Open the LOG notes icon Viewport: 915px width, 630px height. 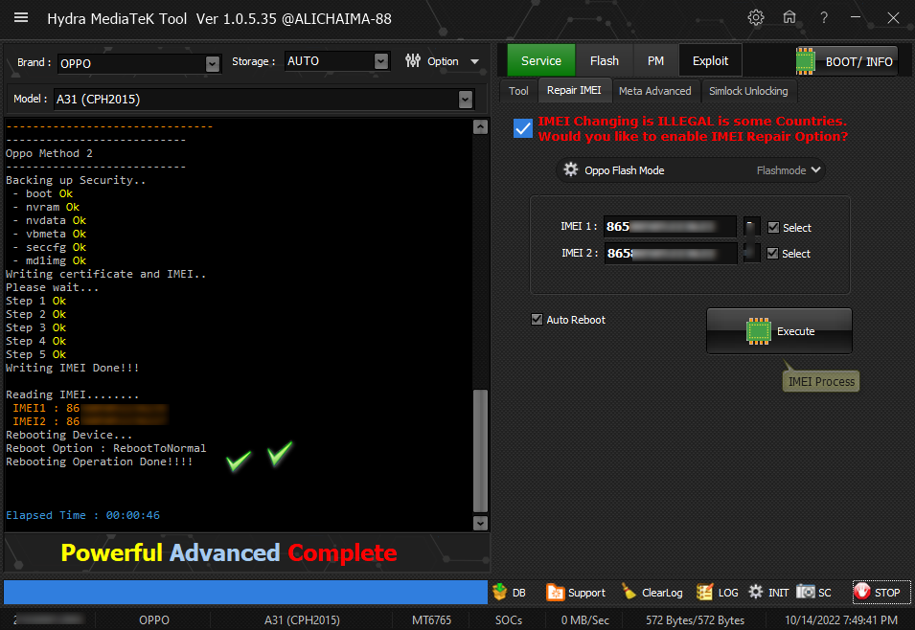pyautogui.click(x=704, y=592)
